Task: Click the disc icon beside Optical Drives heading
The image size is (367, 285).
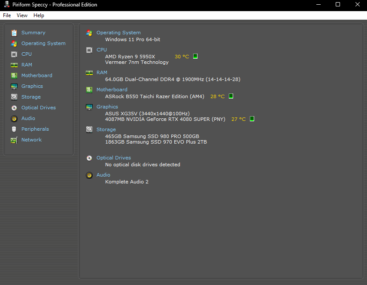Action: pyautogui.click(x=89, y=158)
